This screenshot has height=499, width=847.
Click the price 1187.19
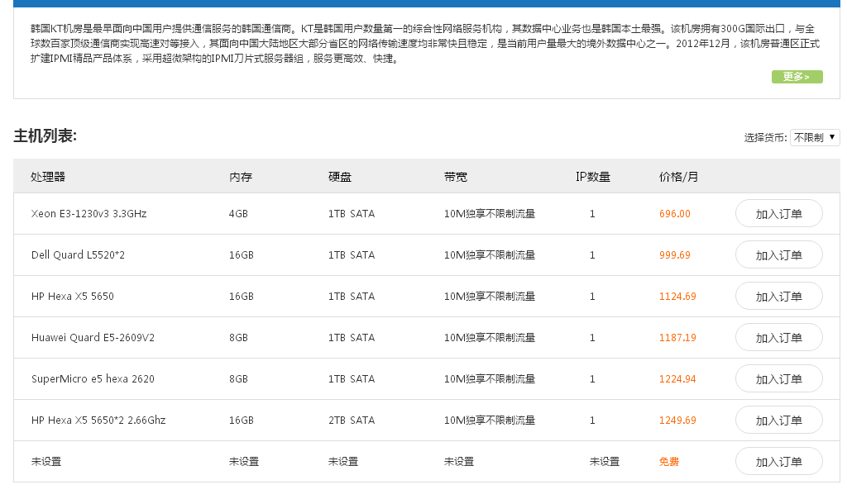pyautogui.click(x=677, y=338)
